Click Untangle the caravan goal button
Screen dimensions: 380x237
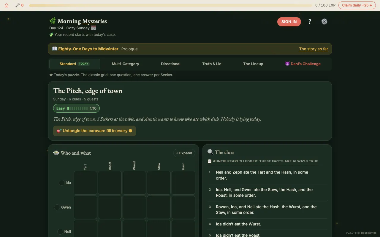(94, 131)
